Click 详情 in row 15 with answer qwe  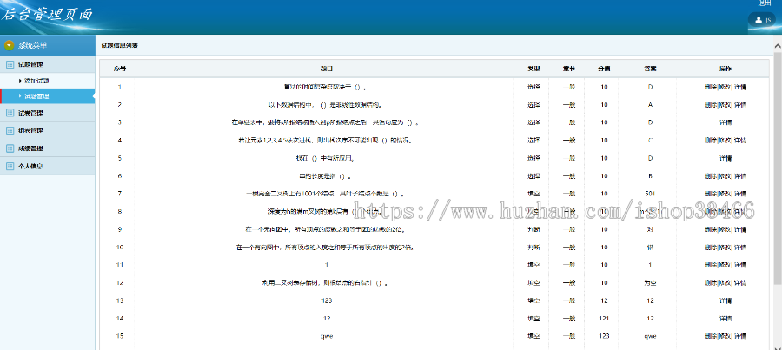740,336
